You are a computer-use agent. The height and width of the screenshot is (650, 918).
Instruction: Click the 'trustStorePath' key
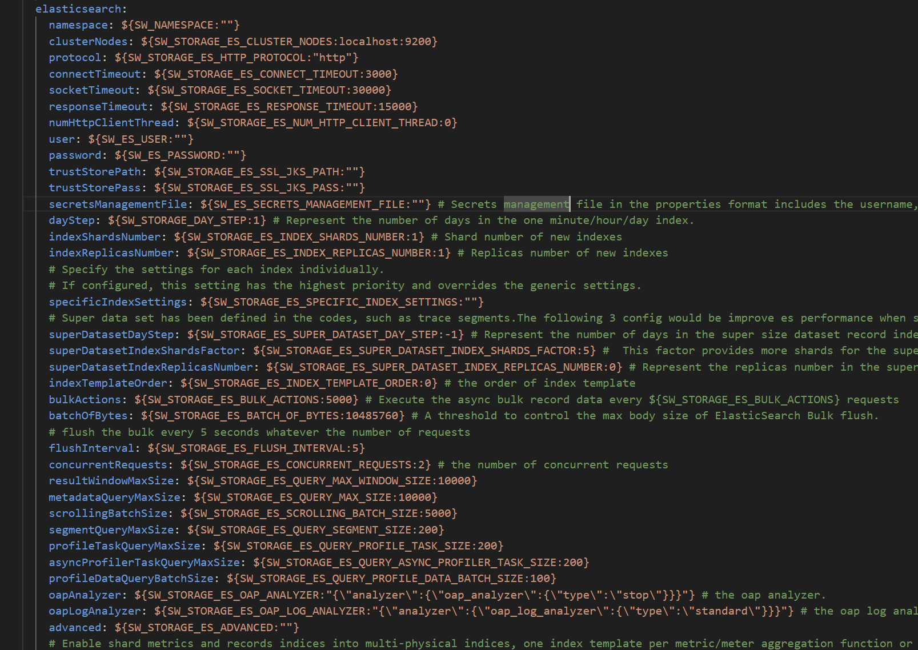[x=95, y=172]
